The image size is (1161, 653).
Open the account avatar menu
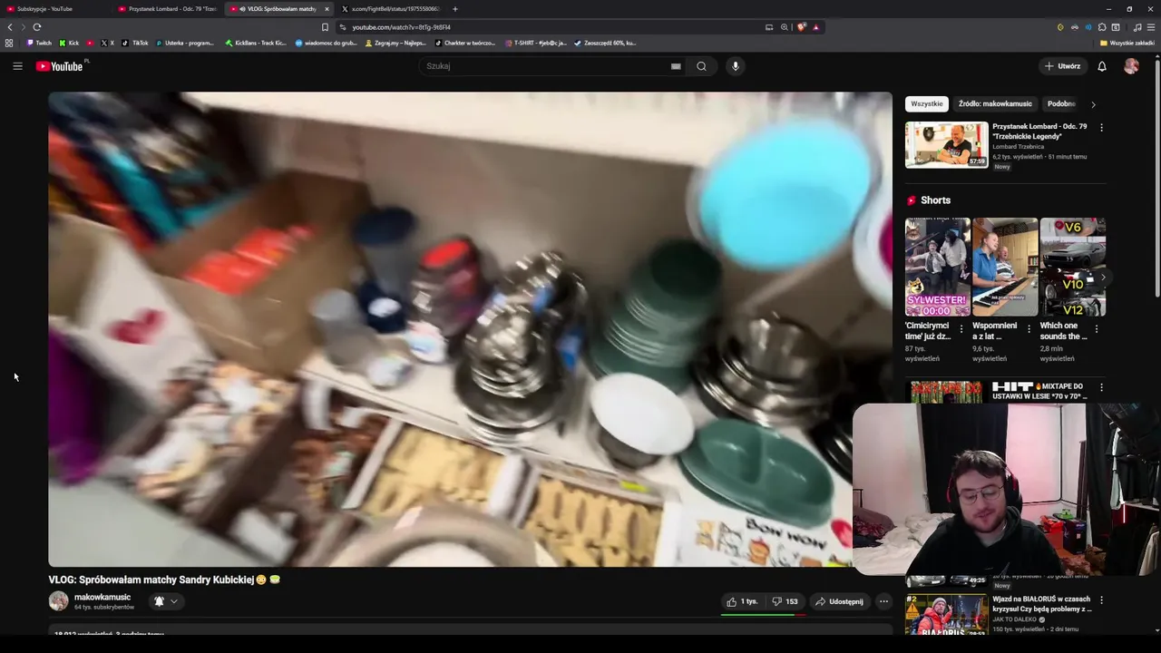click(x=1131, y=66)
